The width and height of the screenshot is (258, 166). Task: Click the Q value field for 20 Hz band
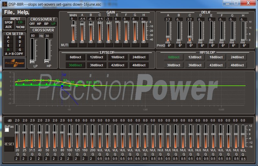click(x=17, y=159)
